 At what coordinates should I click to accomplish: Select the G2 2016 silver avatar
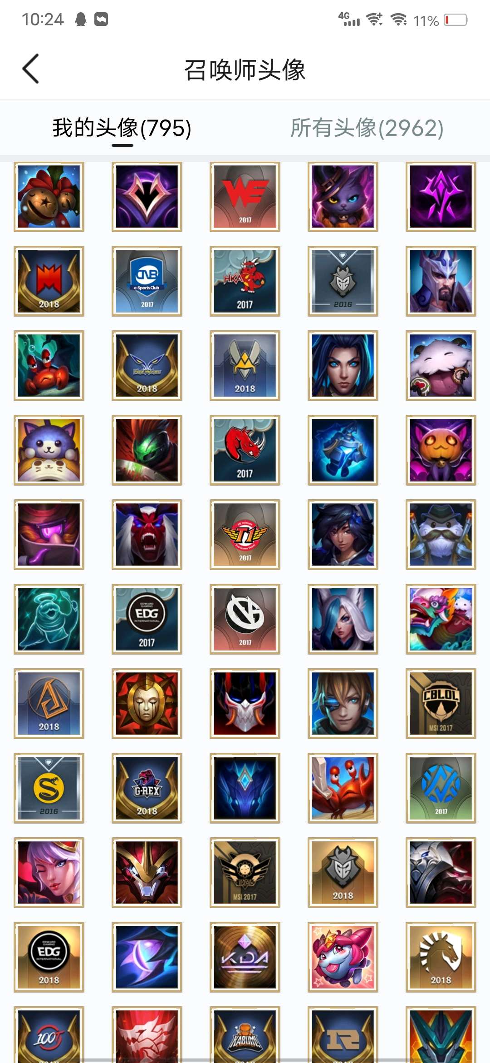coord(343,281)
